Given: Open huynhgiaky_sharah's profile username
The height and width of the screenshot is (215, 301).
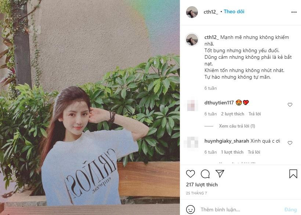Looking at the screenshot, I should [x=227, y=141].
